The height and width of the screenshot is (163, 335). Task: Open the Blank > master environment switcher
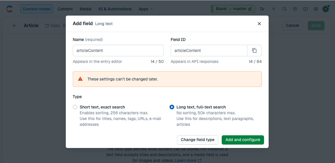(x=233, y=9)
